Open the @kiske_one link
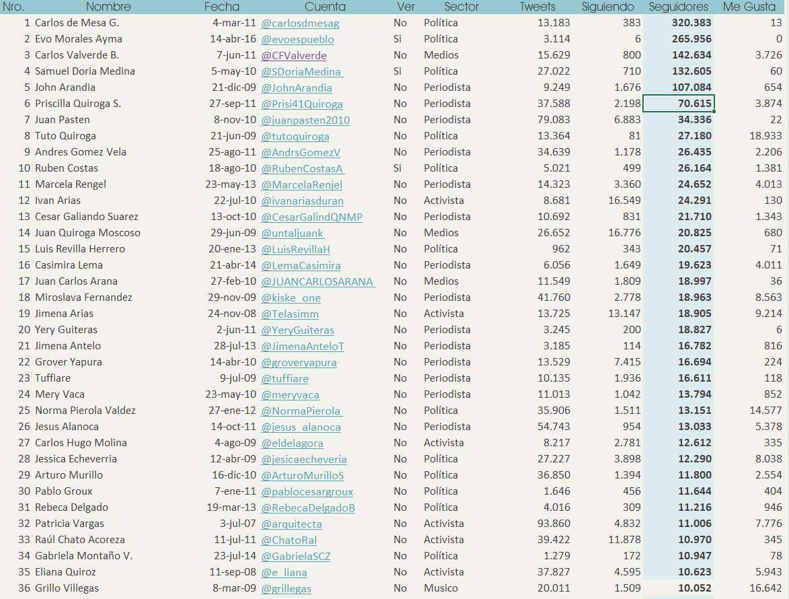 pyautogui.click(x=291, y=297)
